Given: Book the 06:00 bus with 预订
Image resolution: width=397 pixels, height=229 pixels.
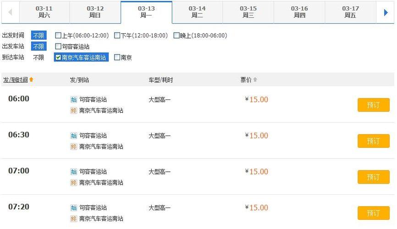Looking at the screenshot, I should 374,105.
